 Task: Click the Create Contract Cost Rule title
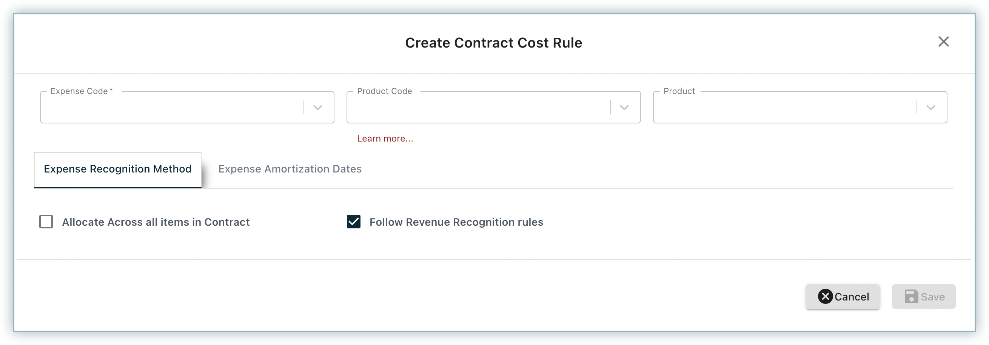[x=494, y=43]
